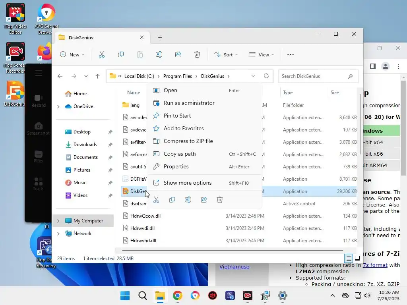407x305 pixels.
Task: Open the browser profile avatar icon
Action: point(386,66)
